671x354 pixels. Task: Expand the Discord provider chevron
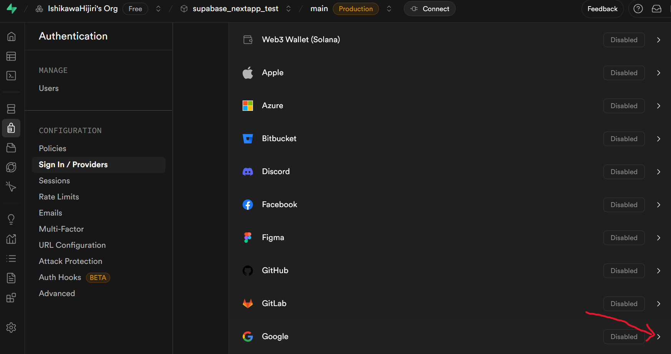659,172
